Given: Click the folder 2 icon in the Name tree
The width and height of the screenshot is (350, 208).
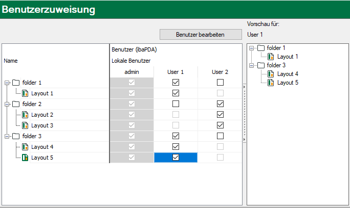Looking at the screenshot, I should pos(15,104).
